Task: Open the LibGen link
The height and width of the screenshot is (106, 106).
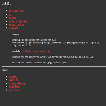Action: pos(14,80)
